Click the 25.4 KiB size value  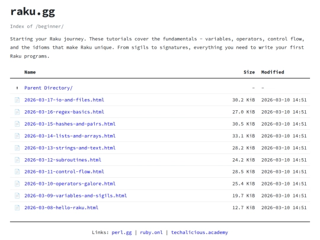[x=244, y=184]
